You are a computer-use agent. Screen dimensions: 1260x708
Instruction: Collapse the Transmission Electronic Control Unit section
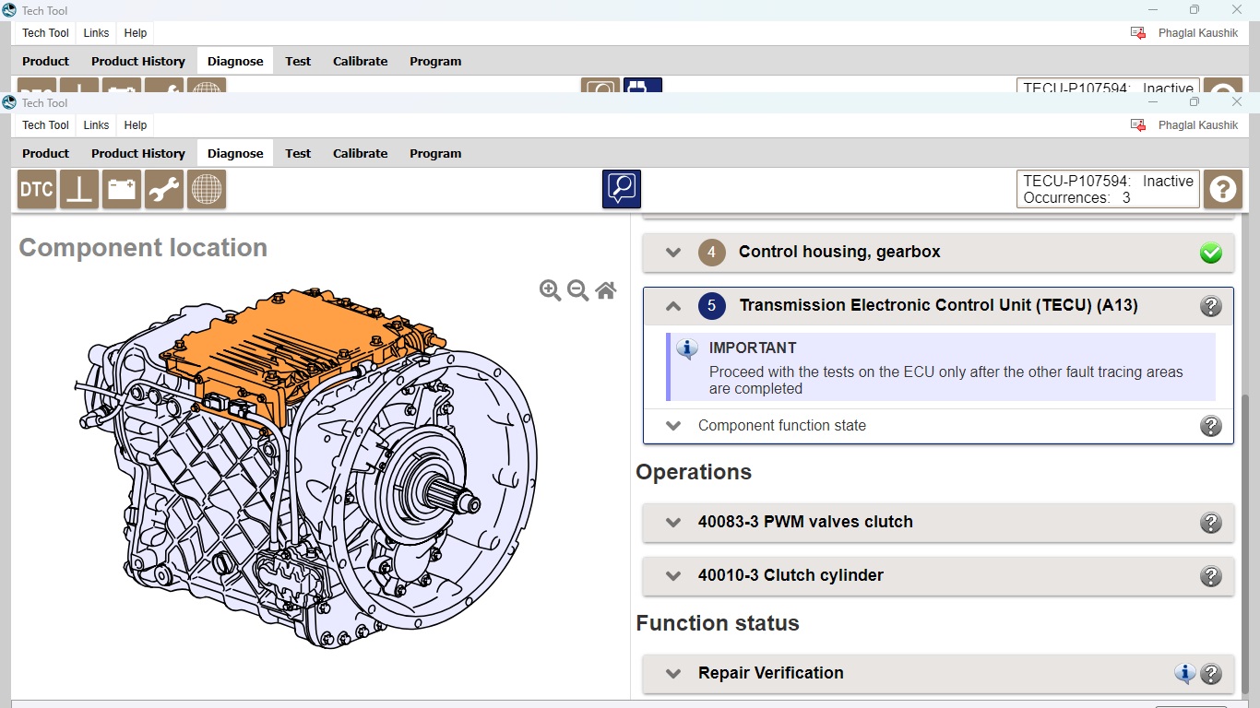tap(673, 306)
